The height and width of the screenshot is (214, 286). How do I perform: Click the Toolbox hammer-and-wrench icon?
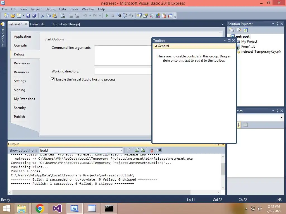click(152, 16)
